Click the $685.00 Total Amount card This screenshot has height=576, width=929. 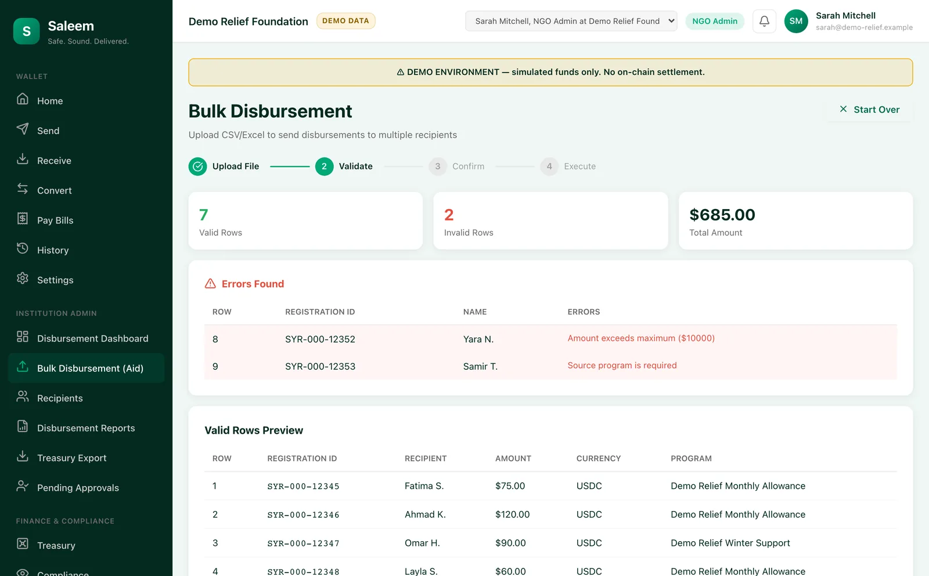(795, 221)
